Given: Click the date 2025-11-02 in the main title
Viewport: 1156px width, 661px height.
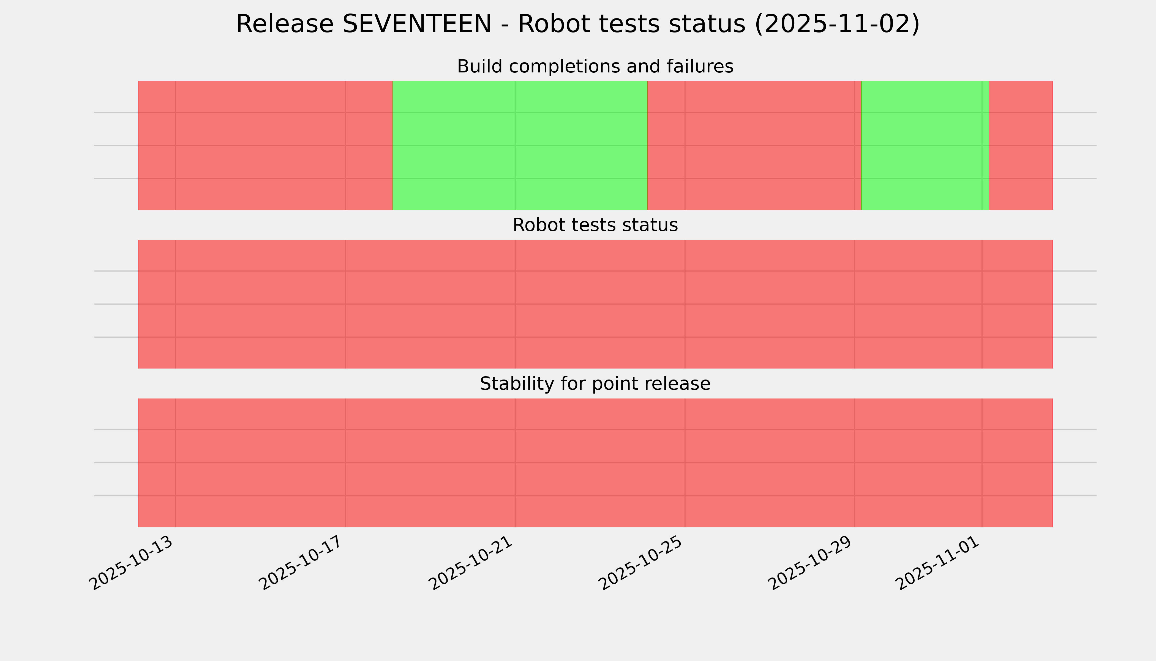Looking at the screenshot, I should [837, 24].
